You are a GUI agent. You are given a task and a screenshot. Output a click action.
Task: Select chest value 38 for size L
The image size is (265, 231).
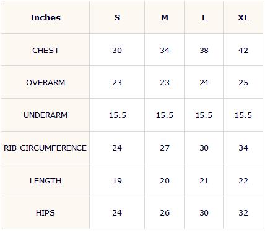(204, 50)
